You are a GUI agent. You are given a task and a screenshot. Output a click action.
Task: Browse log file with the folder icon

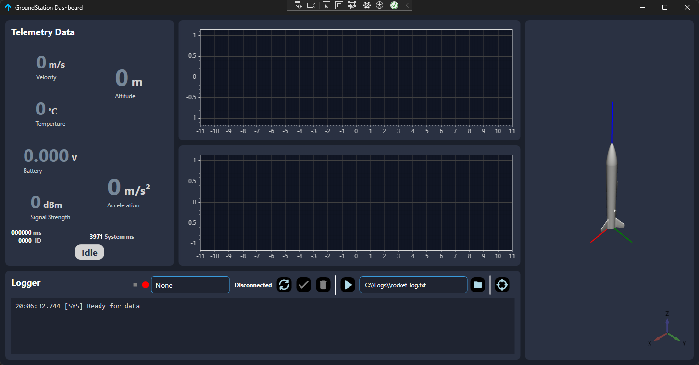click(x=478, y=285)
